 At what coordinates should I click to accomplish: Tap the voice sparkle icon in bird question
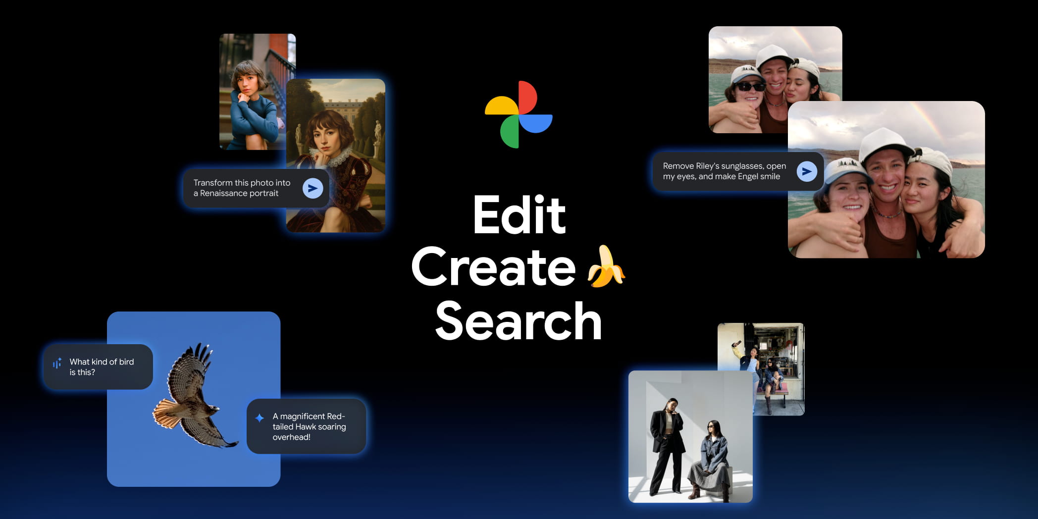coord(57,363)
